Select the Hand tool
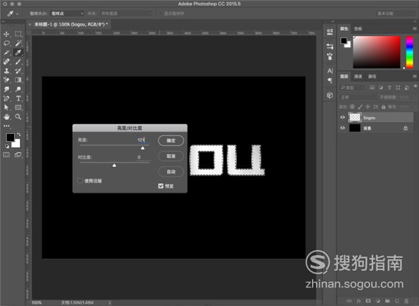Screen dimensions: 419x306 (x=6, y=117)
